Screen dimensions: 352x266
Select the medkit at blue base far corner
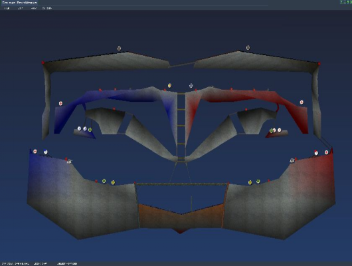(x=35, y=152)
